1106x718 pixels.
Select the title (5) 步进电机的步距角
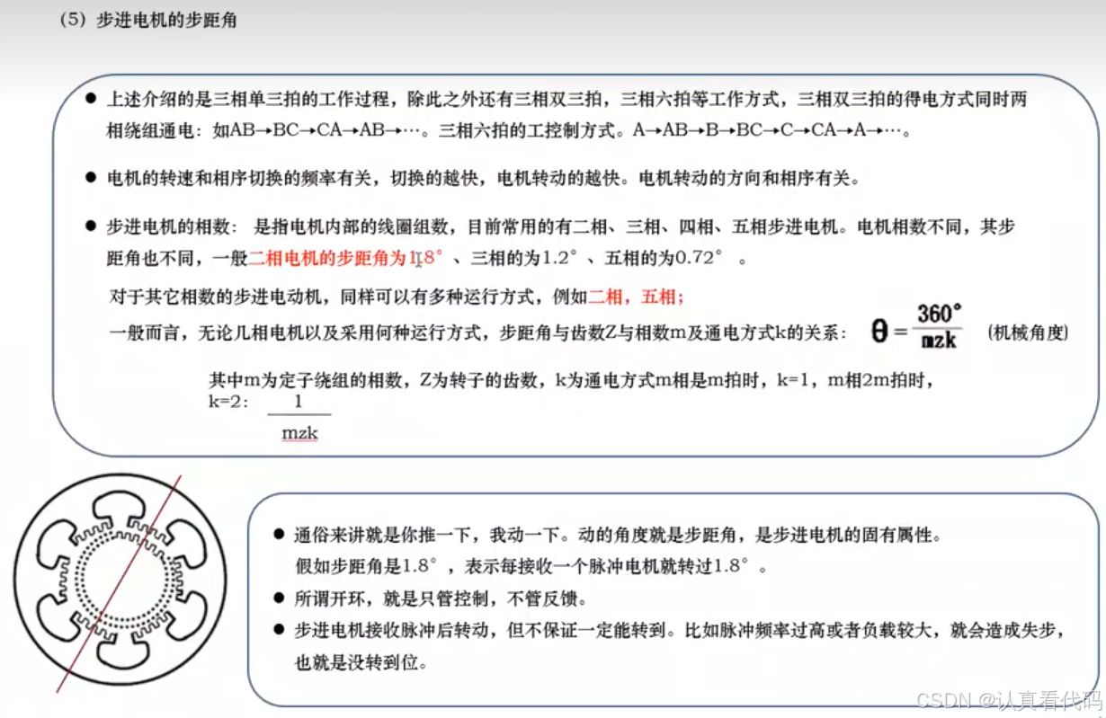(x=147, y=18)
